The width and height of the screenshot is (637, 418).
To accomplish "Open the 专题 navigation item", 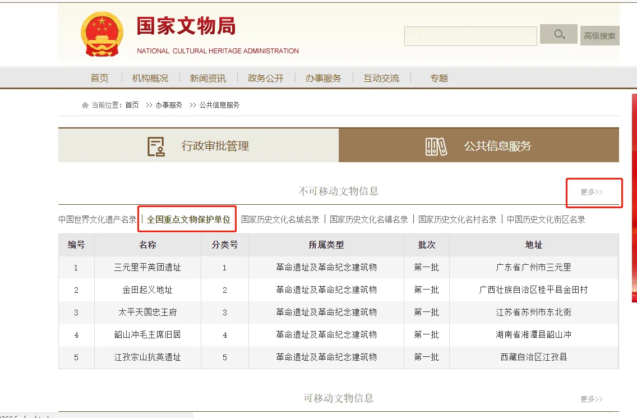I will 439,78.
